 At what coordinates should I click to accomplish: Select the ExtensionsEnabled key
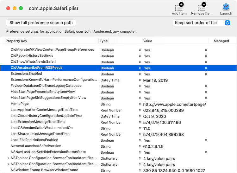[26, 74]
